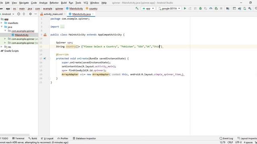Click Run with Coverage icon
Viewport: 257px width, 144px height.
(x=206, y=8)
